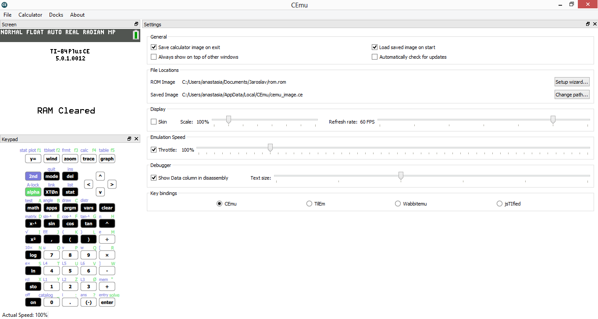The width and height of the screenshot is (598, 319).
Task: Click the log key on keypad
Action: click(x=33, y=255)
